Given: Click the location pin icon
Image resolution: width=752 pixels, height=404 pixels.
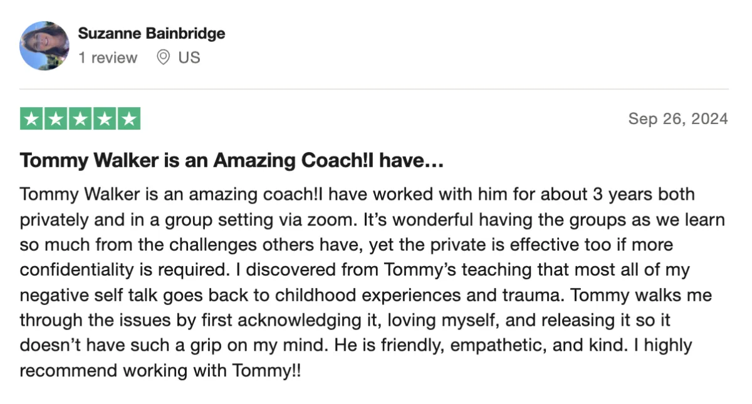Looking at the screenshot, I should coord(163,58).
